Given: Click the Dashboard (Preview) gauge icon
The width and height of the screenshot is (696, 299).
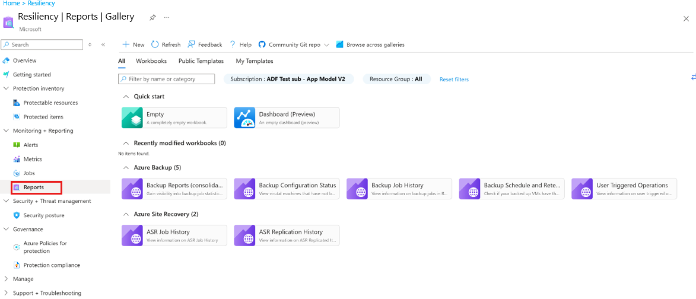Looking at the screenshot, I should [245, 117].
